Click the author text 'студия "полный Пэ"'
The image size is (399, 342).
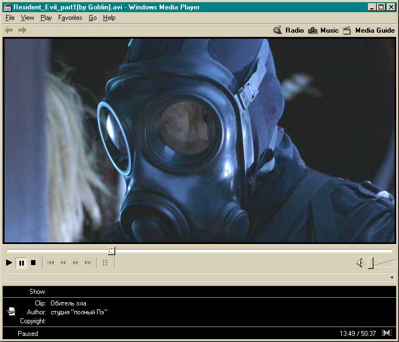click(79, 312)
